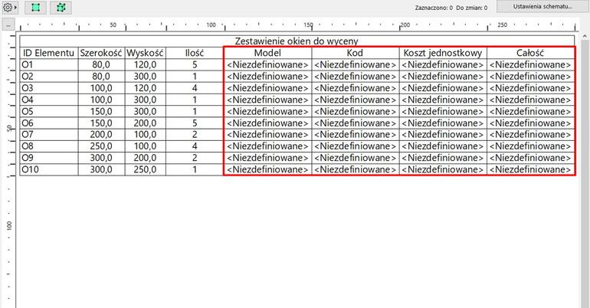Select the Całość column header
This screenshot has width=590, height=308.
(530, 53)
